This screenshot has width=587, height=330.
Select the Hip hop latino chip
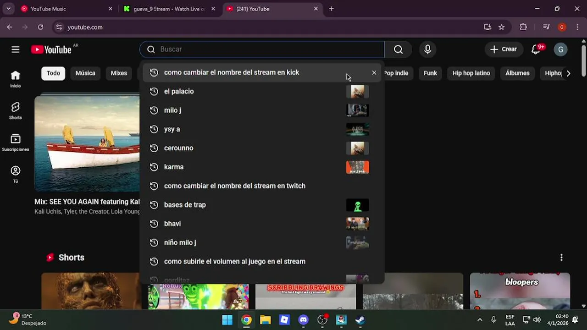click(x=471, y=73)
